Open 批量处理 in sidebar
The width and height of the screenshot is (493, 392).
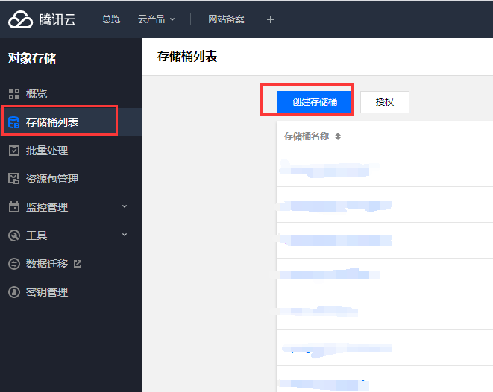point(47,151)
